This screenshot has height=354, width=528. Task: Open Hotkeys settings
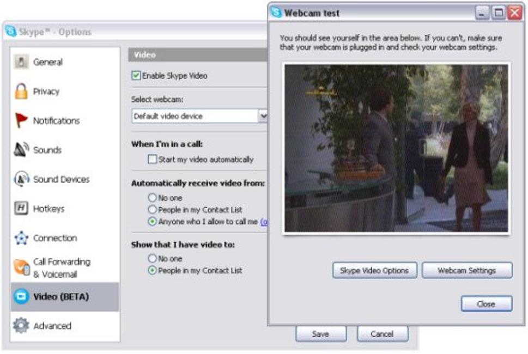65,208
